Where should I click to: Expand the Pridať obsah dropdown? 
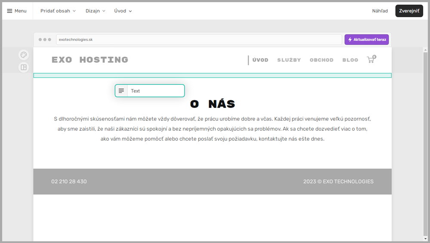coord(58,11)
